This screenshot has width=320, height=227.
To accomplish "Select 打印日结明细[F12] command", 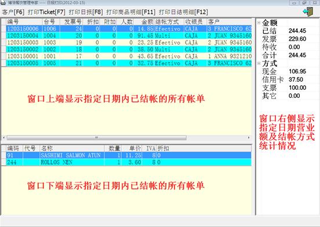I will [183, 12].
